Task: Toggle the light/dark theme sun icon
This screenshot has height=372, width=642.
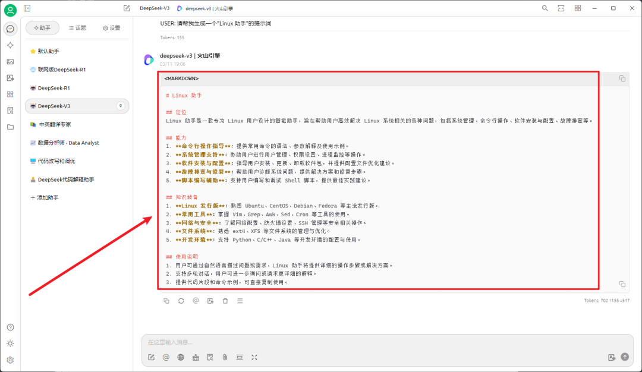Action: click(x=10, y=343)
